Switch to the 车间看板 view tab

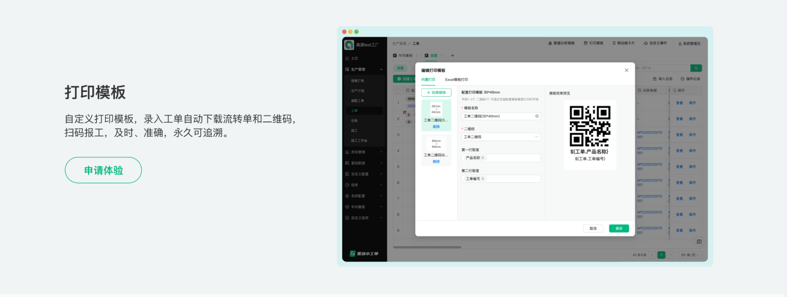point(403,55)
